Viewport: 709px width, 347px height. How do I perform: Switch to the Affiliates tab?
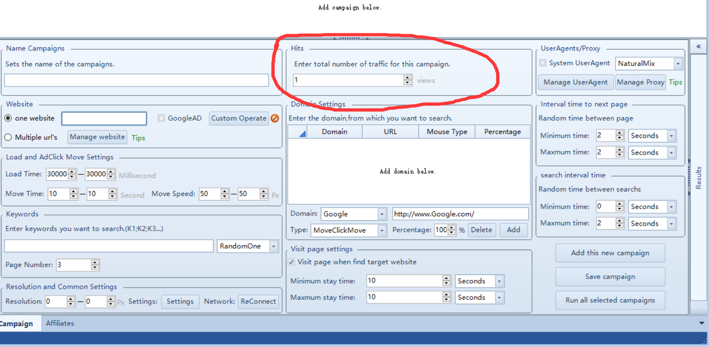(60, 323)
